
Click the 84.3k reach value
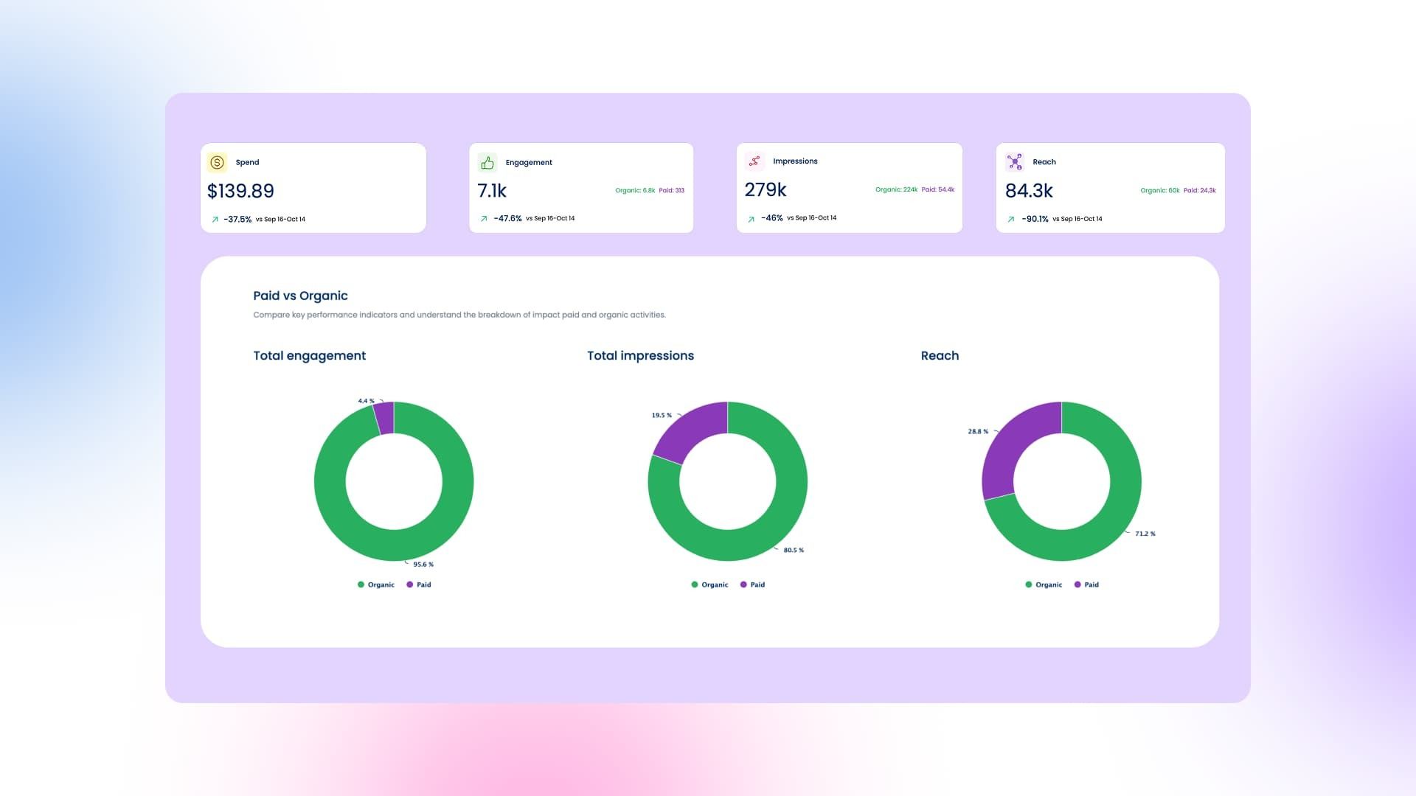pyautogui.click(x=1029, y=191)
